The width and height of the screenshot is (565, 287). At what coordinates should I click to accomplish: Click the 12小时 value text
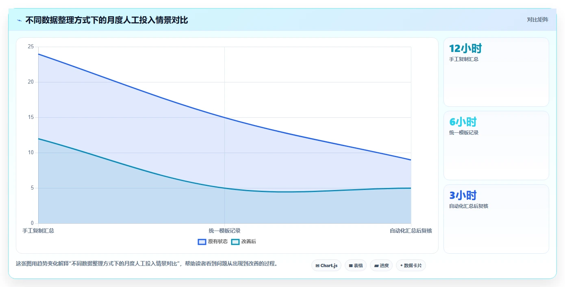point(465,49)
